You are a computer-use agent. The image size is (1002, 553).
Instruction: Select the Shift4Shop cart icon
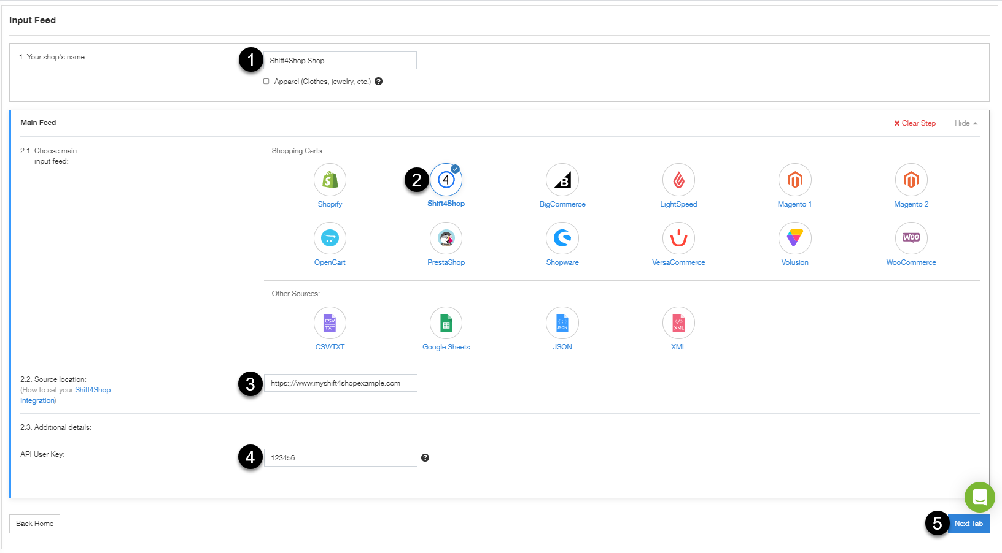point(446,180)
